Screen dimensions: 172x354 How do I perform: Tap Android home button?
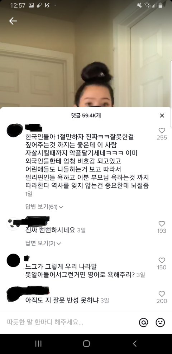[x=86, y=344]
